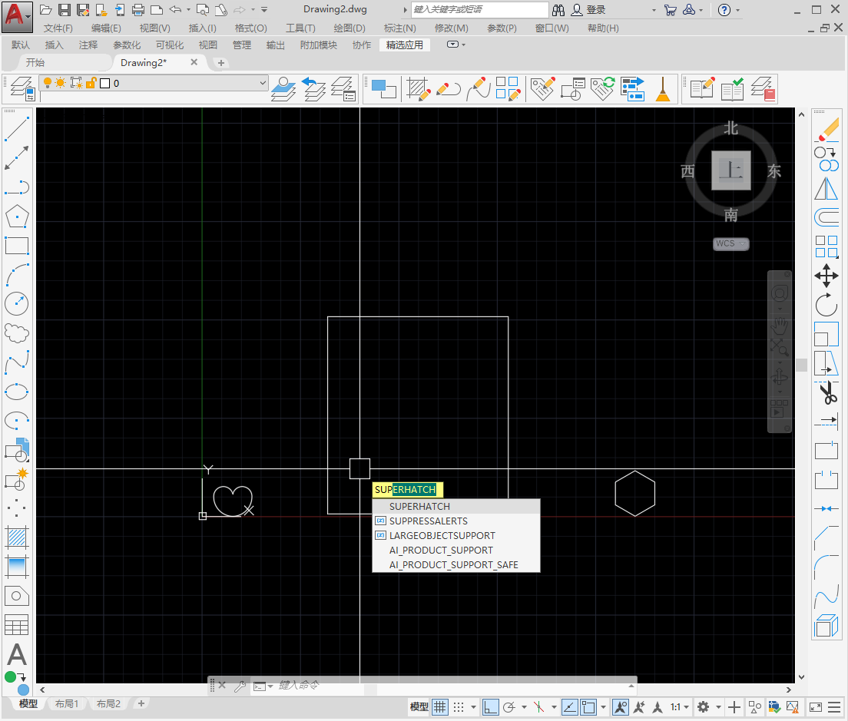Viewport: 848px width, 721px height.
Task: Expand polar tracking dropdown arrow
Action: [524, 707]
